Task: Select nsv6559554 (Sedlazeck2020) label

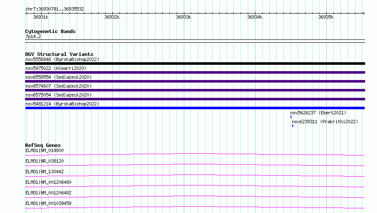Action: tap(58, 77)
